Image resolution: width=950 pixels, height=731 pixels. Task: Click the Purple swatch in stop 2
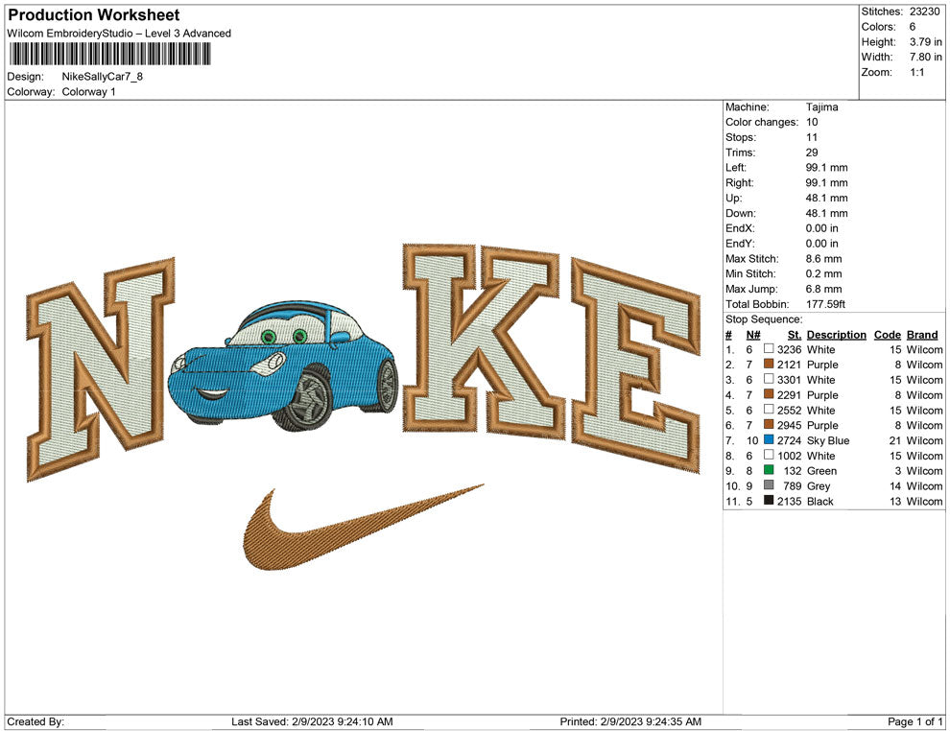point(769,365)
